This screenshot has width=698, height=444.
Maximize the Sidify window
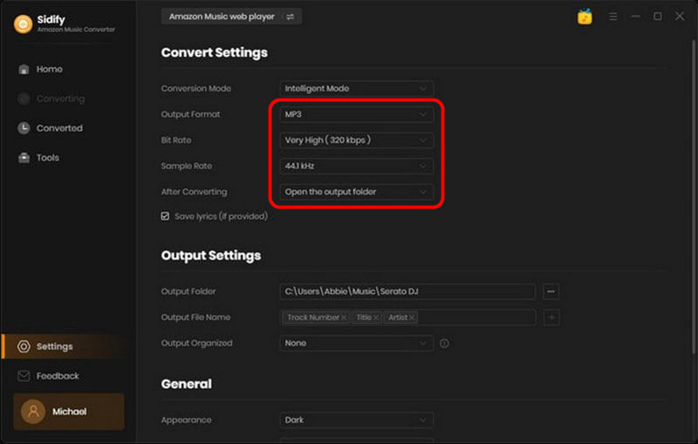click(658, 17)
